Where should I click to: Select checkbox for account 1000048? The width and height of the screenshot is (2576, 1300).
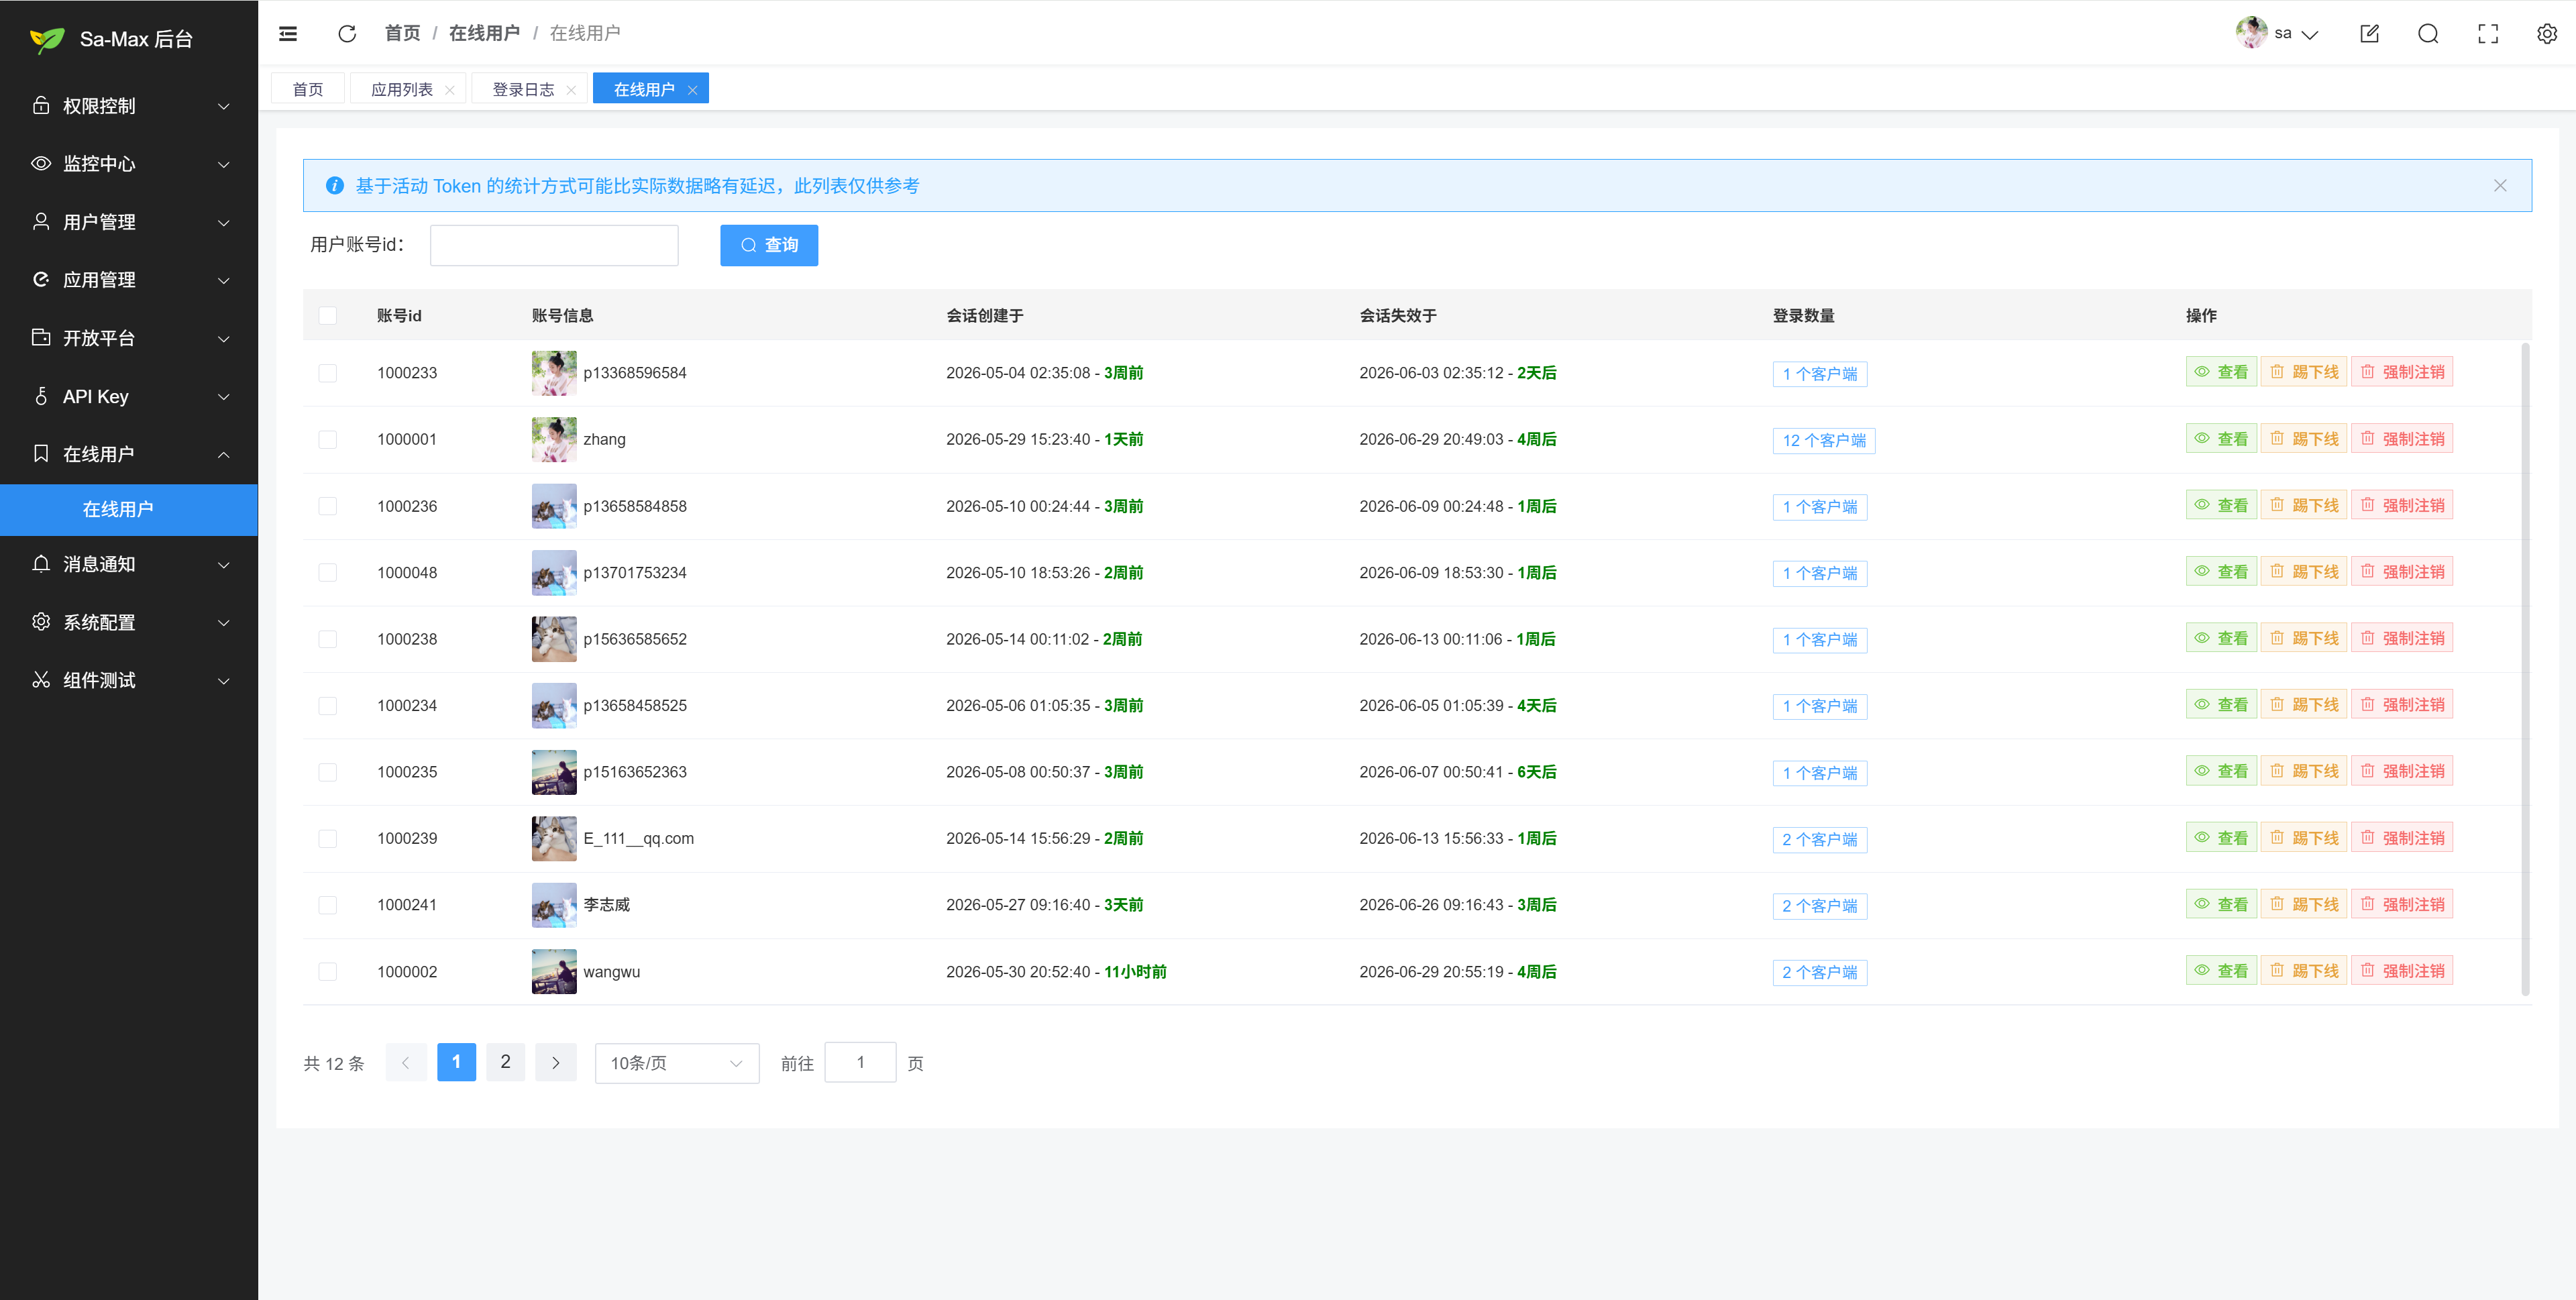(x=328, y=573)
